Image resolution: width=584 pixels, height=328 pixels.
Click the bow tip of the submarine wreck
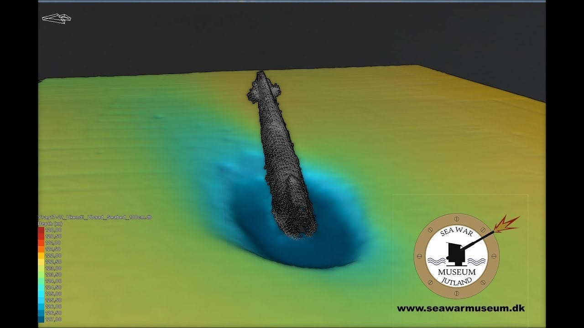[x=261, y=73]
